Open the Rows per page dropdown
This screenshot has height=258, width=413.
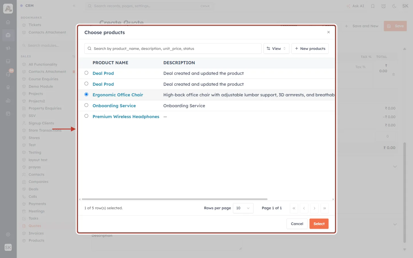(243, 208)
